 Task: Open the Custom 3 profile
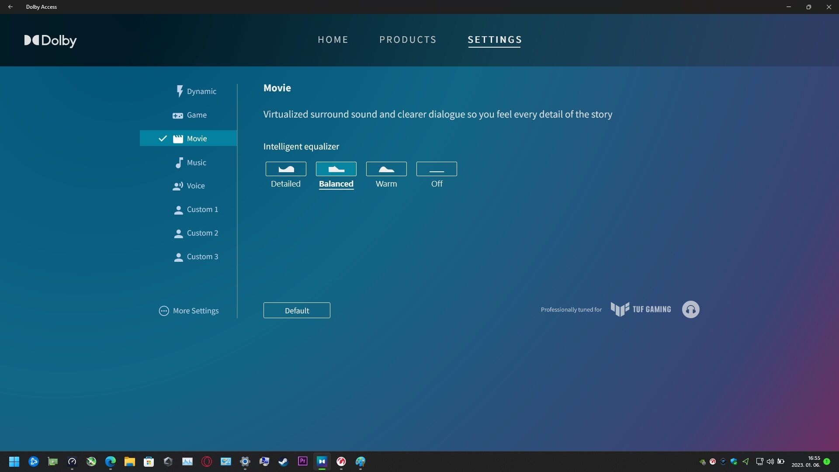pos(196,257)
